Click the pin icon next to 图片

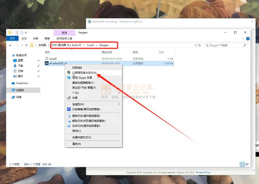coord(38,76)
